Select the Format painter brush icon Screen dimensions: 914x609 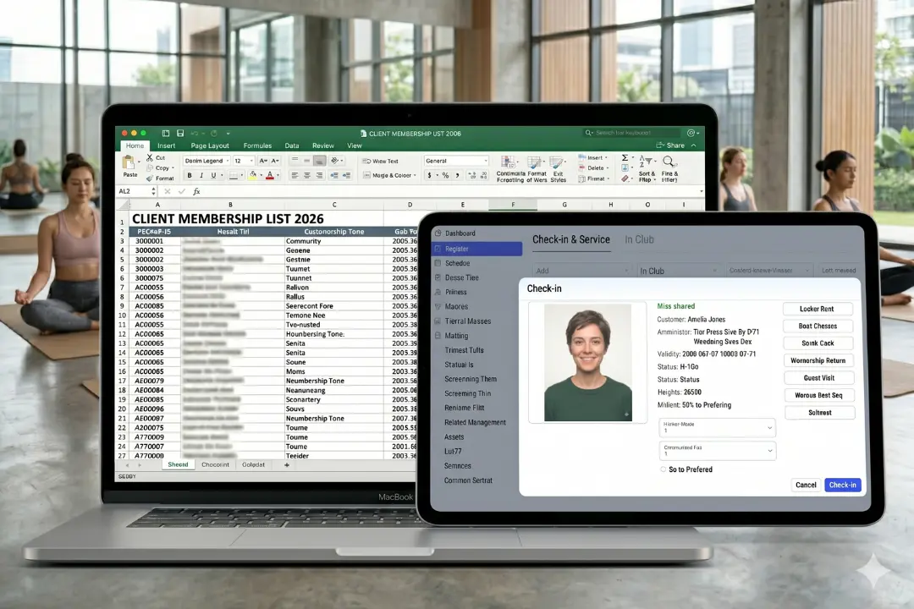tap(150, 178)
